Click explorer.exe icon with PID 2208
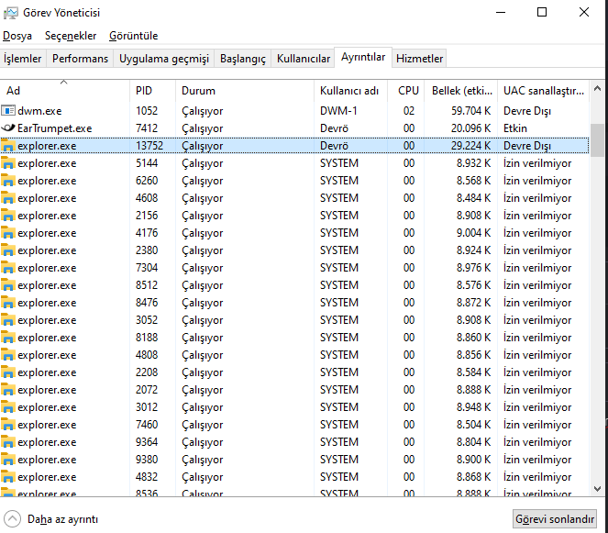608x533 pixels. (x=8, y=372)
